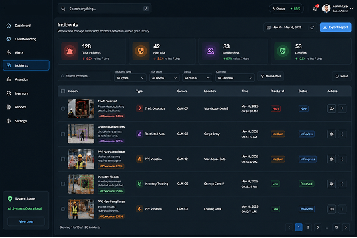Open the Unauthorized Access thumbnail image

coord(81,134)
